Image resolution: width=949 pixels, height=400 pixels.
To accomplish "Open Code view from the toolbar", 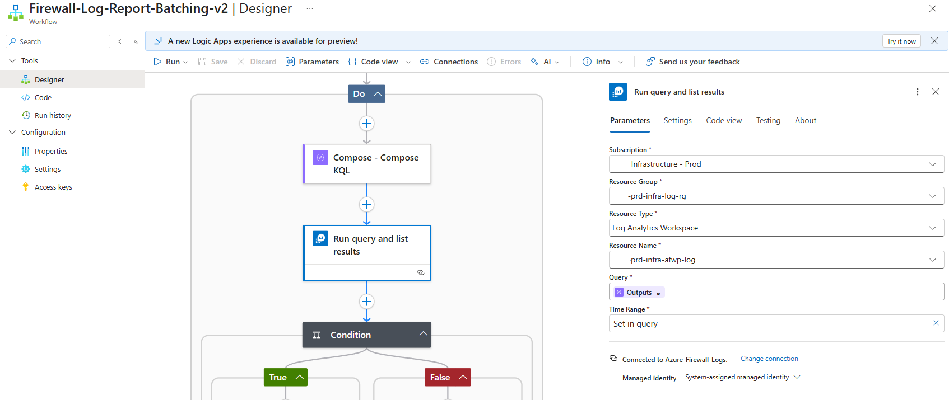I will 373,62.
